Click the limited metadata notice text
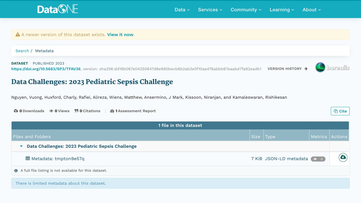 (61, 183)
